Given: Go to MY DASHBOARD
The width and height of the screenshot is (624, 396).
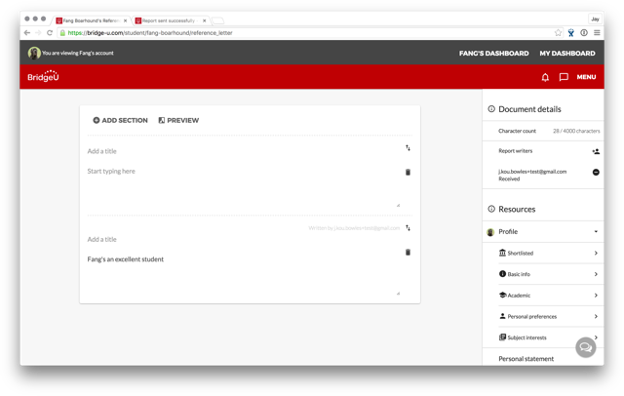Looking at the screenshot, I should point(567,54).
